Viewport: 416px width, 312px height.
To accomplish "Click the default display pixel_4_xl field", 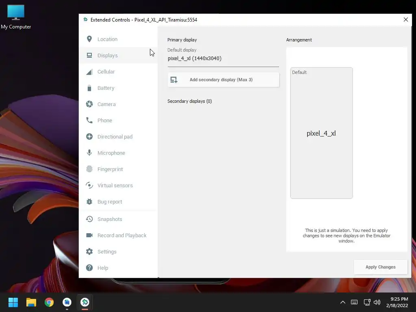I will [x=223, y=58].
